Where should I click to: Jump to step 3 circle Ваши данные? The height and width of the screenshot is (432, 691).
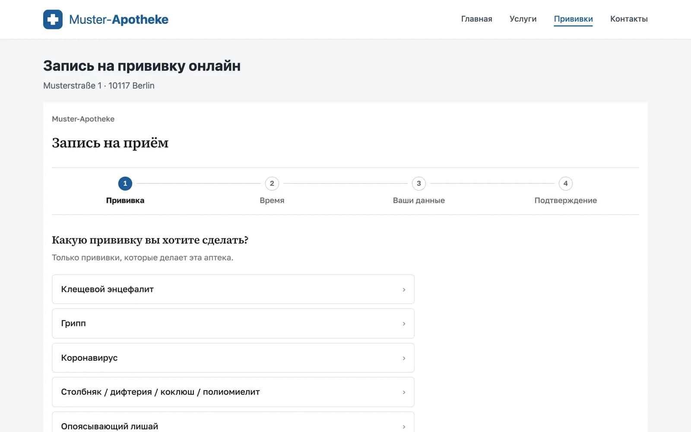[419, 183]
